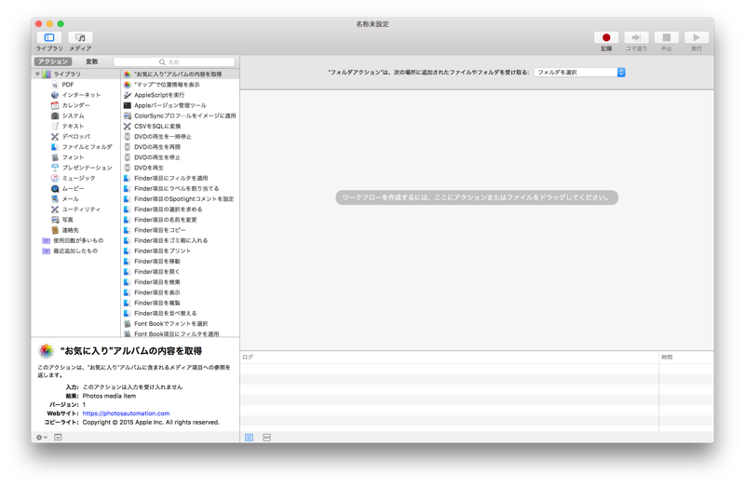Select the デベロッパ category
The image size is (745, 487).
pos(71,136)
